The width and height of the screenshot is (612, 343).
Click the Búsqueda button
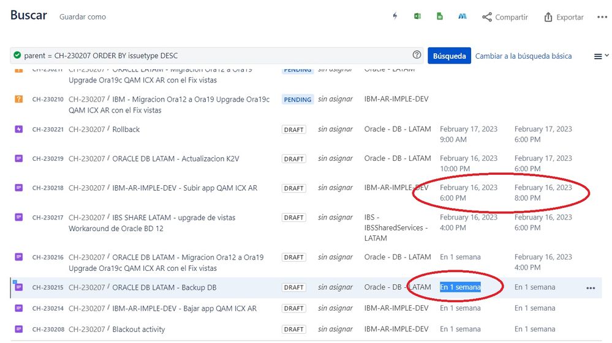(x=449, y=56)
